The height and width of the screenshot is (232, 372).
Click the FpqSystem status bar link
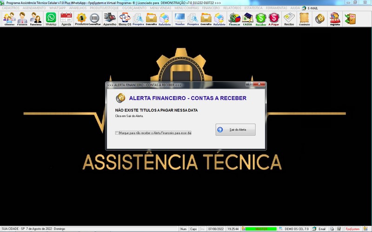[352, 229]
